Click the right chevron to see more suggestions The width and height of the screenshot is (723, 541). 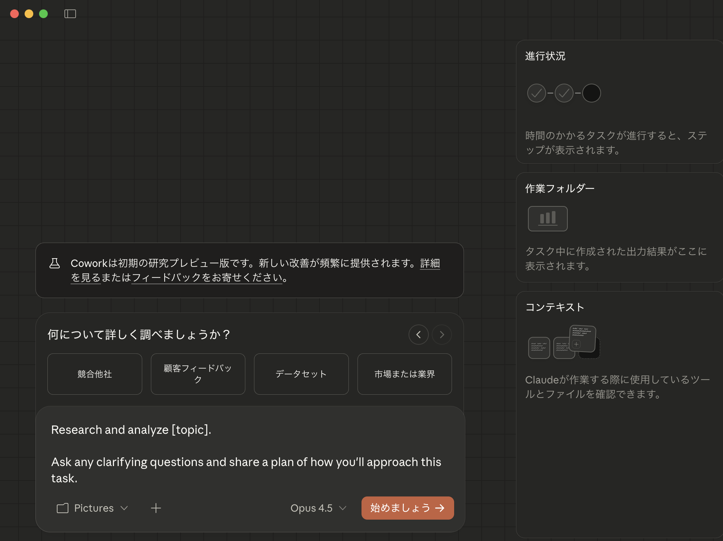(441, 335)
